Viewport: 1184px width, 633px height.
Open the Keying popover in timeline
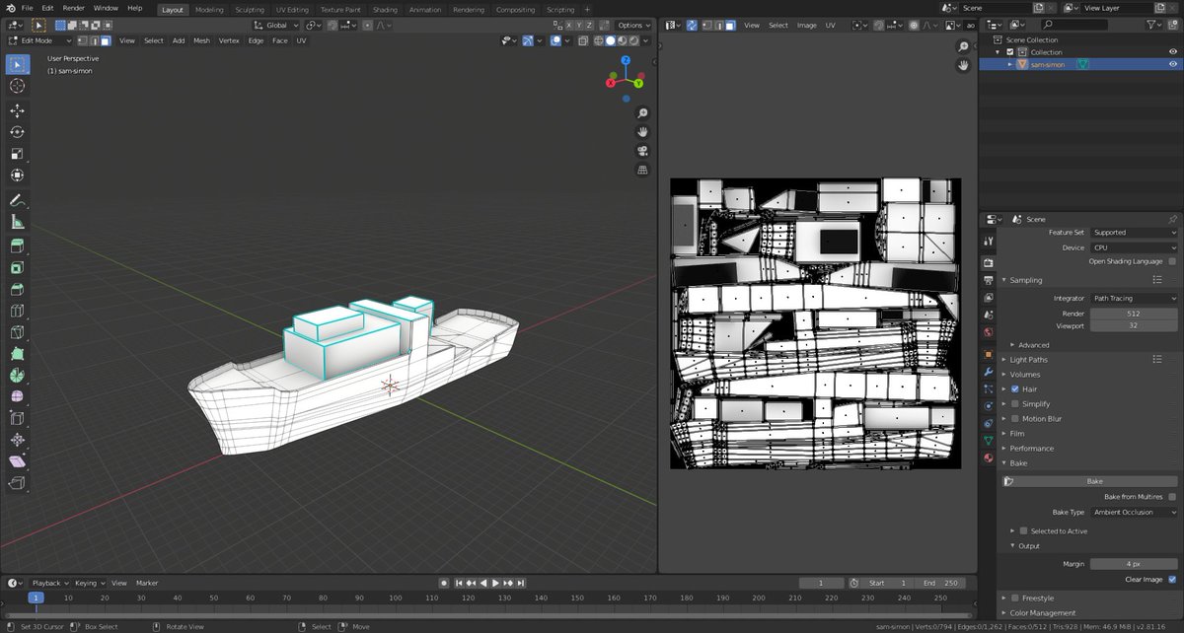coord(89,583)
